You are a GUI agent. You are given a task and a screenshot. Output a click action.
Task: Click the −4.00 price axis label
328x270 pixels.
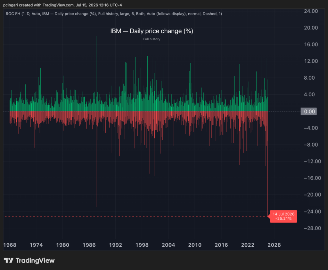[x=311, y=128]
